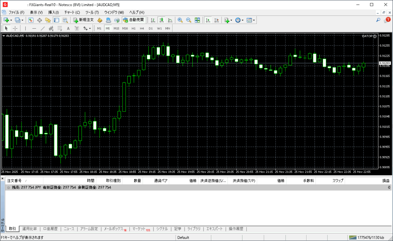Select the crosshair cursor tool
The height and width of the screenshot is (241, 393).
[15, 28]
